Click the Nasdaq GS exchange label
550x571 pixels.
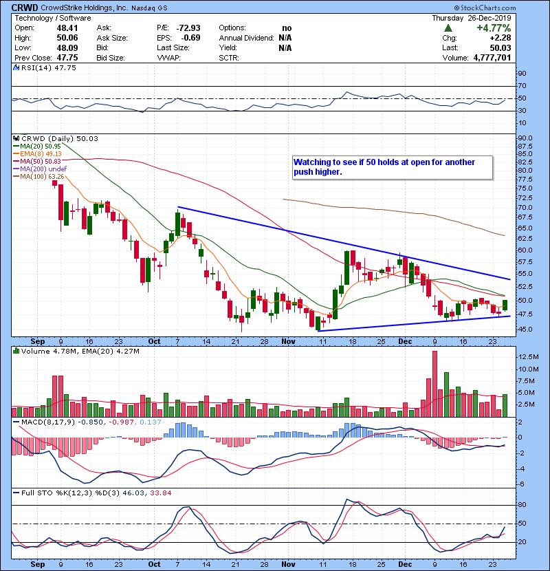(x=149, y=8)
